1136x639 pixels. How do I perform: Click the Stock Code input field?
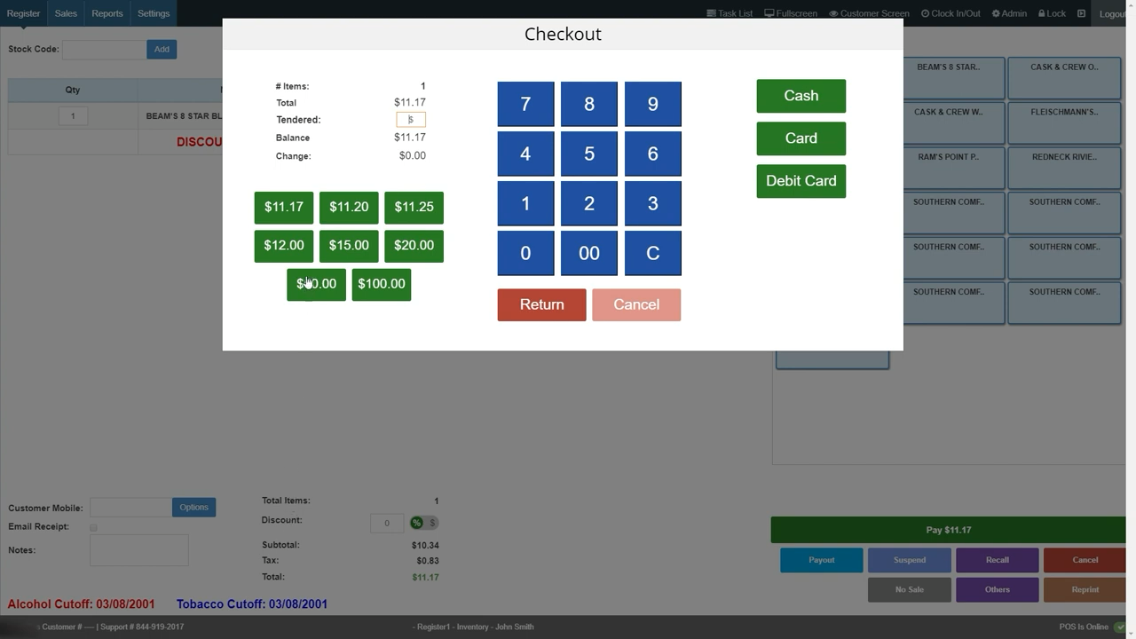(104, 49)
